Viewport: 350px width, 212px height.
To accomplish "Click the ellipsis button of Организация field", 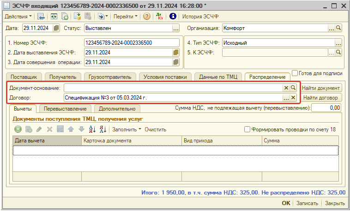I will click(x=332, y=28).
